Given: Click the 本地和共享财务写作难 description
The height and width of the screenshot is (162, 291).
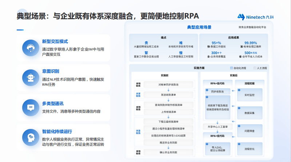Looking at the screenshot, I should click(x=181, y=47).
